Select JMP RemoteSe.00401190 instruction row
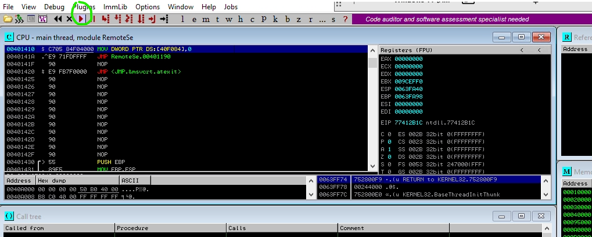The width and height of the screenshot is (592, 237). [186, 57]
